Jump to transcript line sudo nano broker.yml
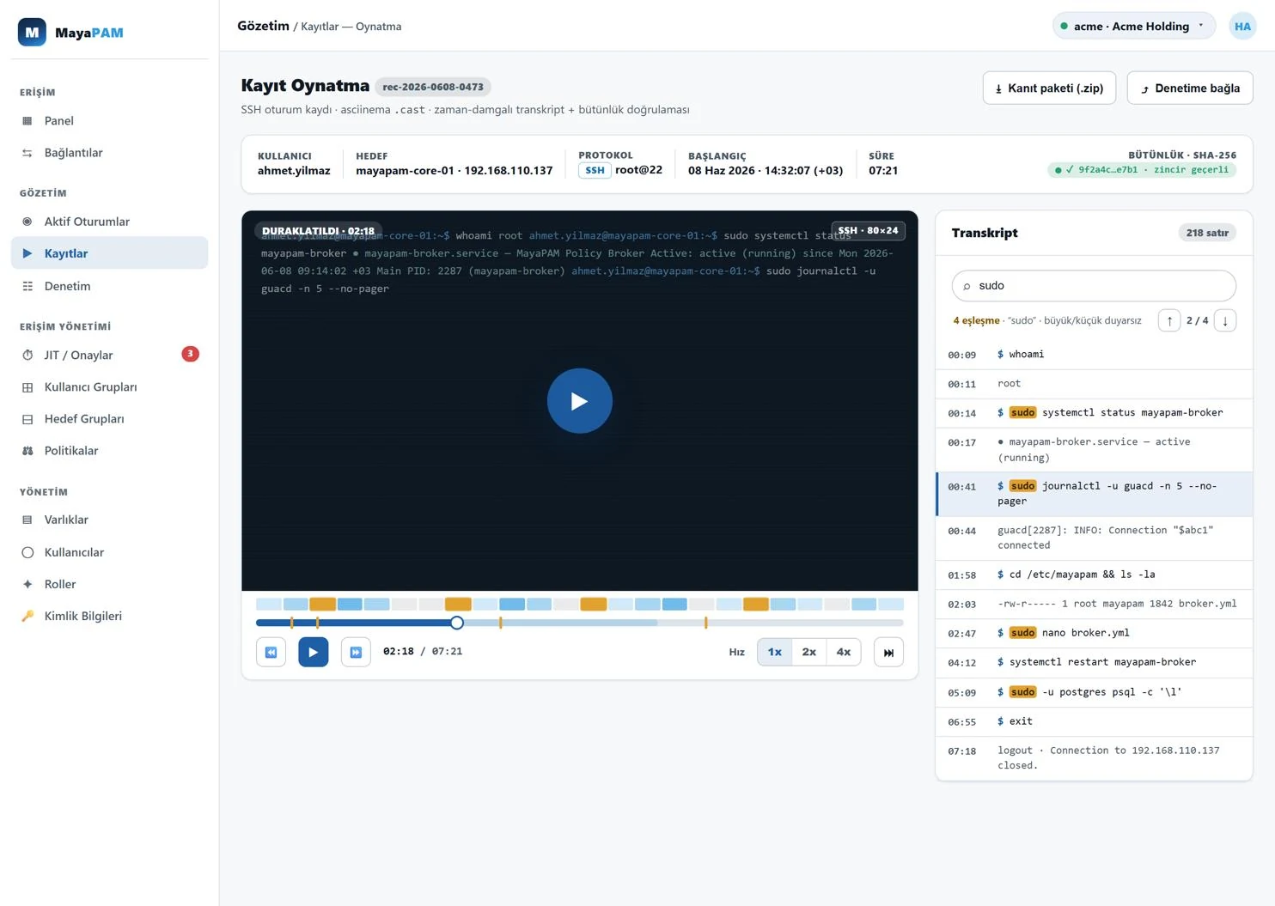The height and width of the screenshot is (906, 1275). 1094,633
